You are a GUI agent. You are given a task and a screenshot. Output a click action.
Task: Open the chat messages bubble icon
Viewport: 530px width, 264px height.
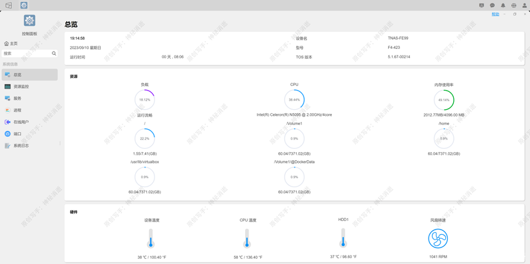click(x=492, y=5)
